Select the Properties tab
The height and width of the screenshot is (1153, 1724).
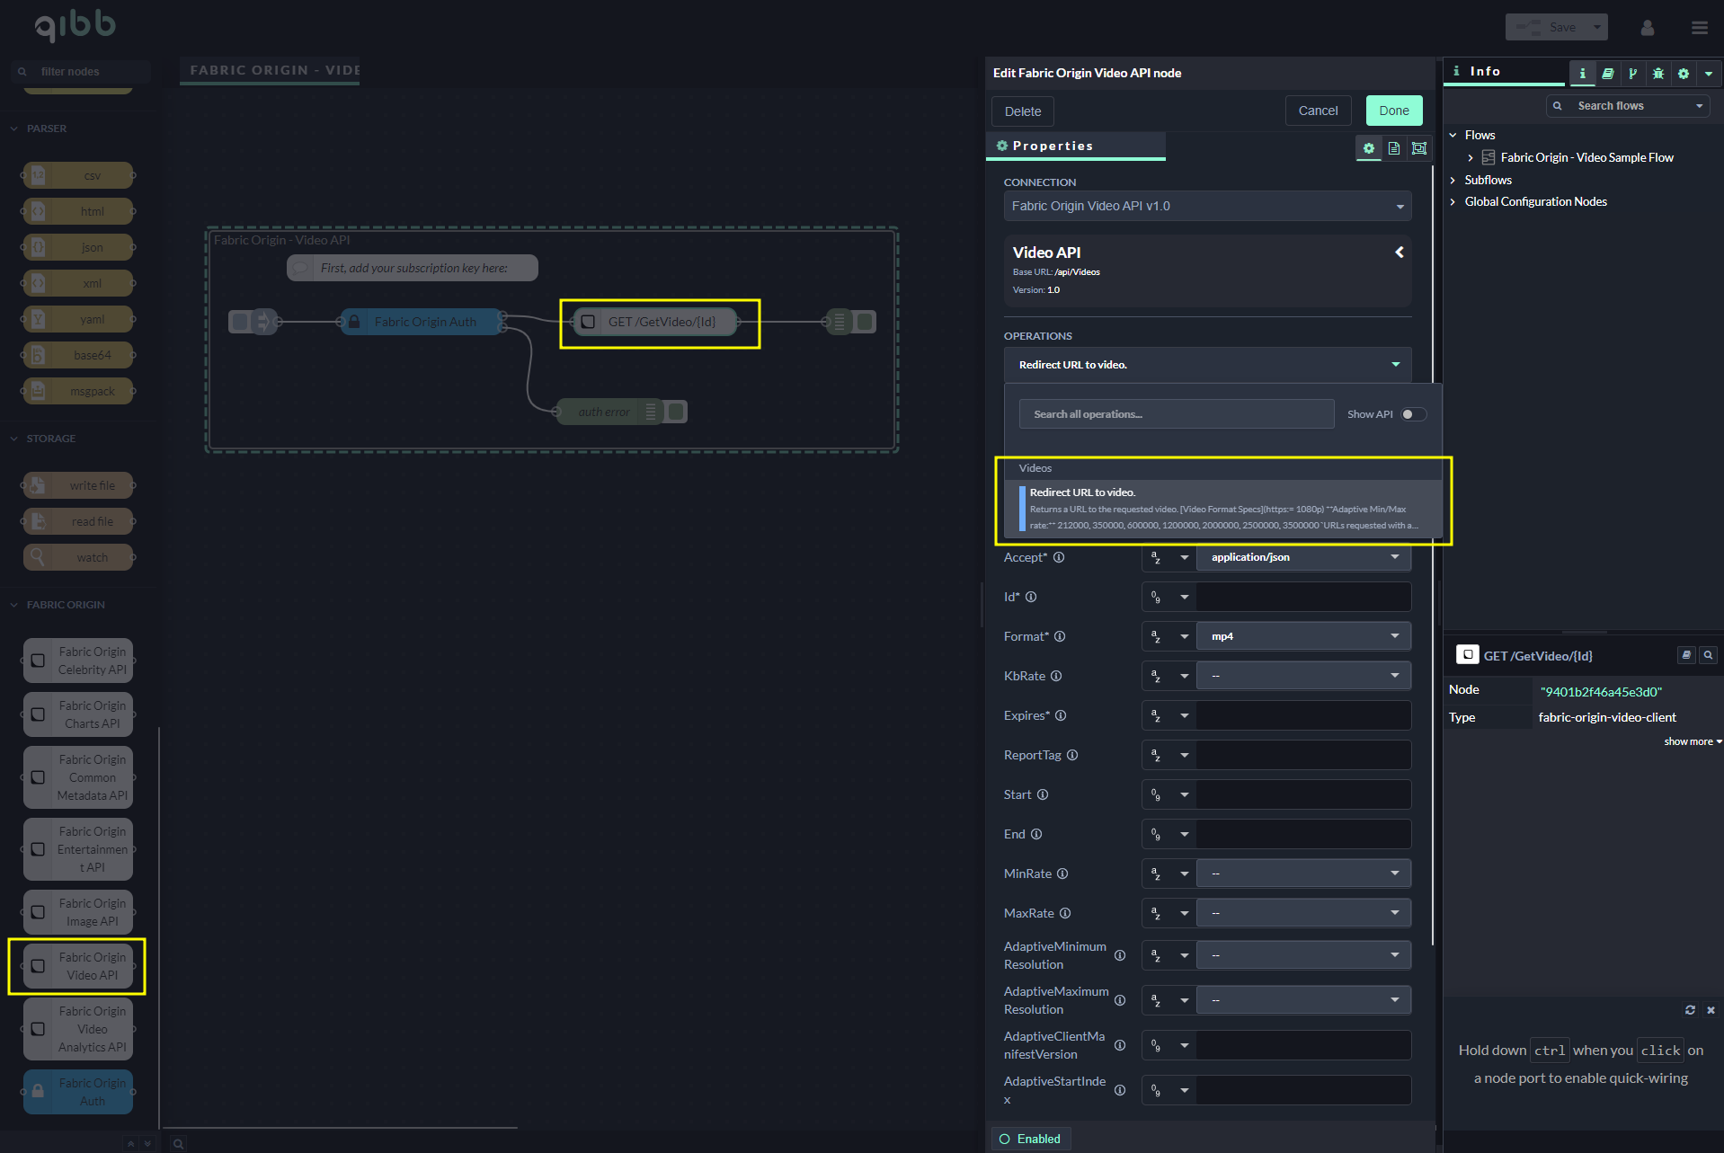[1076, 146]
